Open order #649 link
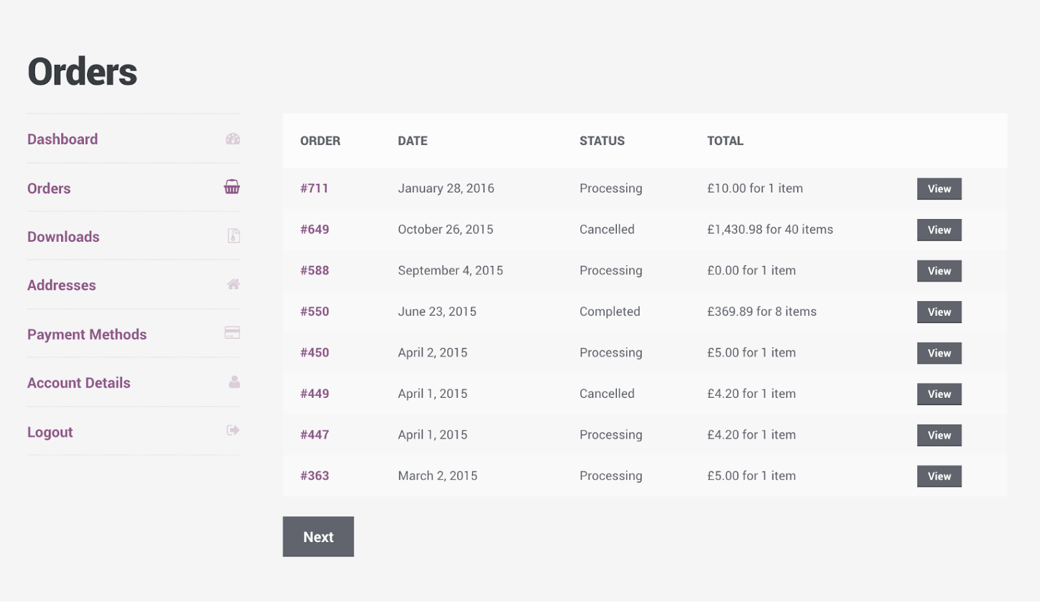1040x602 pixels. 315,229
